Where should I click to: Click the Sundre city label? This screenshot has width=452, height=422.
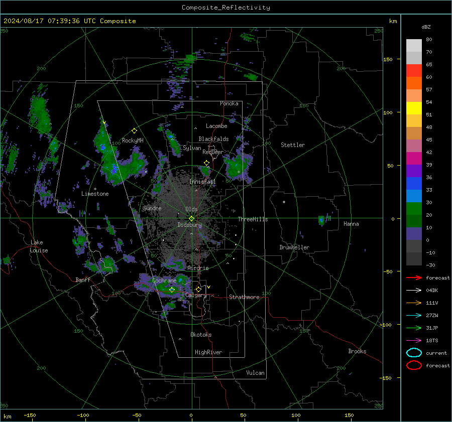click(152, 208)
